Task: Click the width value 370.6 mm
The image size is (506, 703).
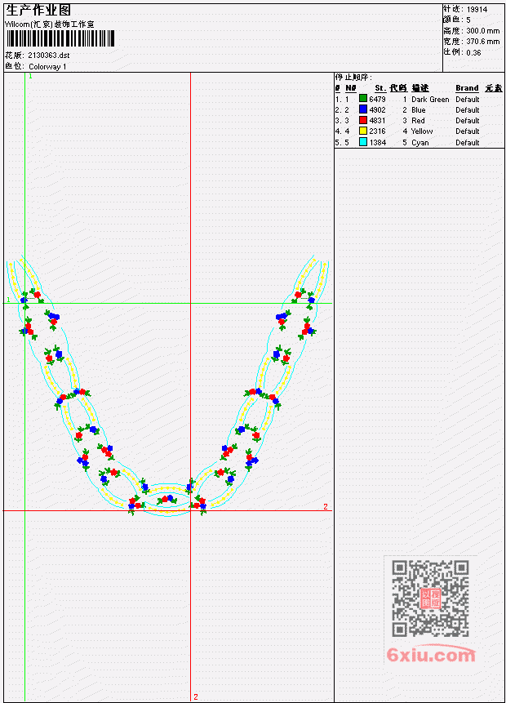Action: pyautogui.click(x=482, y=42)
